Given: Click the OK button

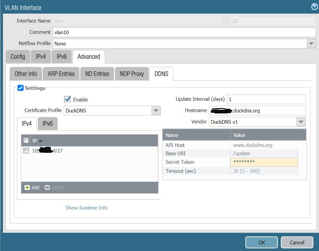Looking at the screenshot, I should tap(261, 242).
